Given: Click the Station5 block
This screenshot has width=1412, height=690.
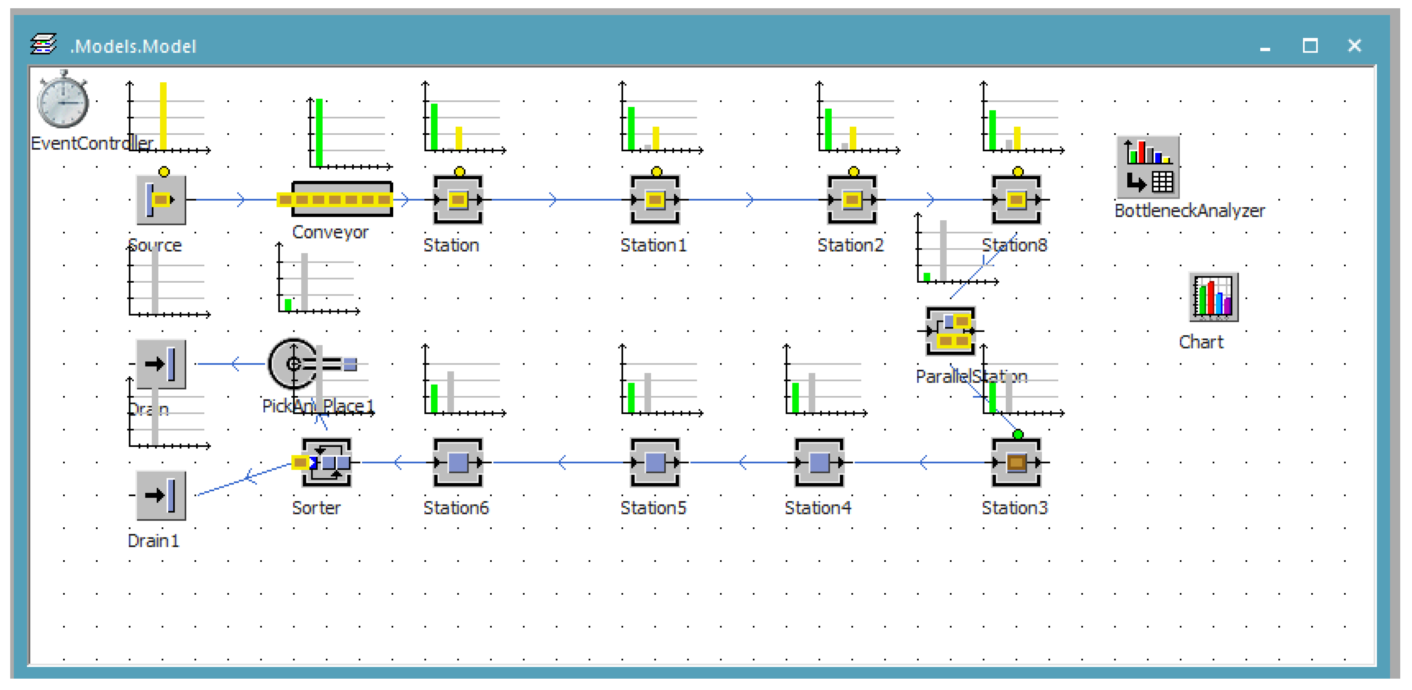Looking at the screenshot, I should tap(654, 463).
